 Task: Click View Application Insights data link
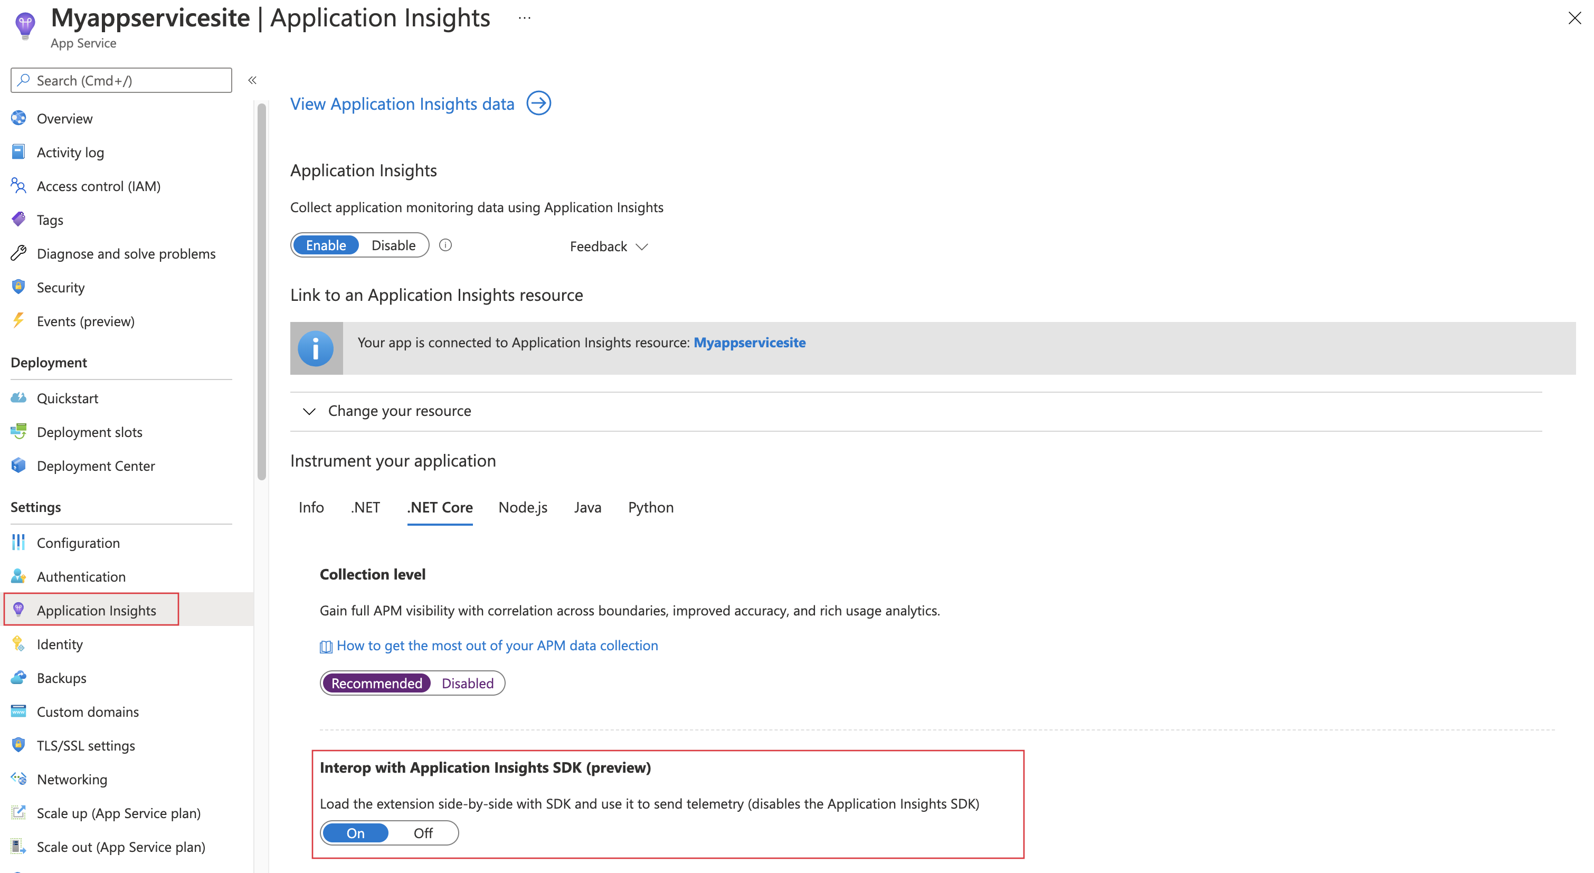421,102
